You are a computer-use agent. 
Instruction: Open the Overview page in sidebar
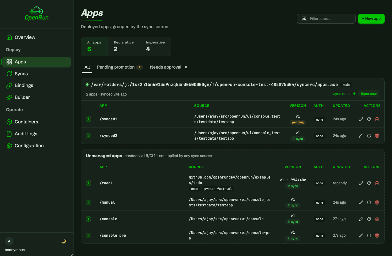pos(36,37)
